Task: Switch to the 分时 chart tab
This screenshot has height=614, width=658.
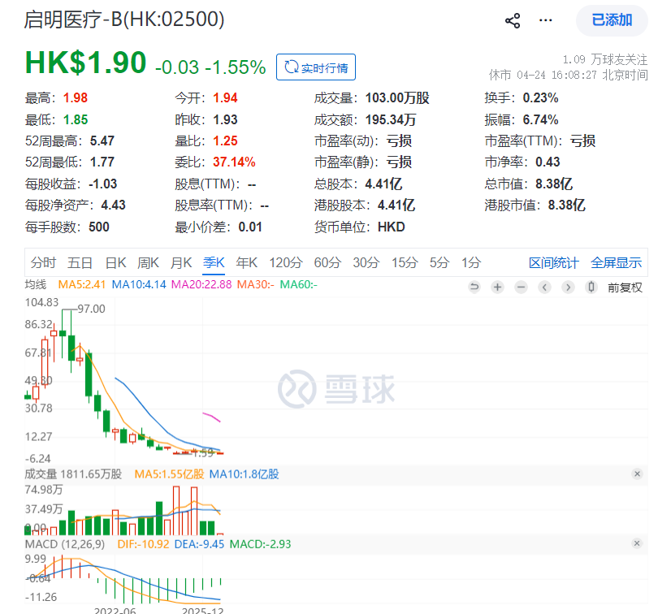Action: pos(43,262)
